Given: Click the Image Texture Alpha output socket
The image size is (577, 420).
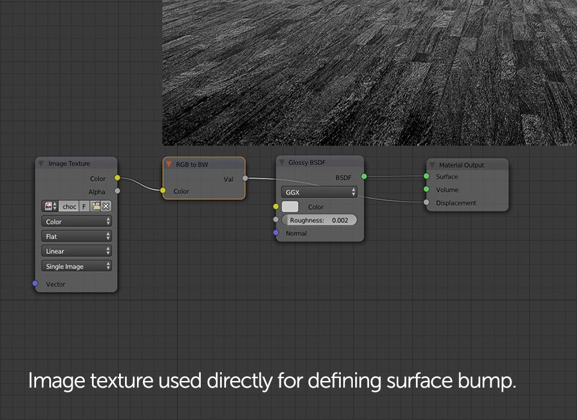Looking at the screenshot, I should pyautogui.click(x=117, y=191).
